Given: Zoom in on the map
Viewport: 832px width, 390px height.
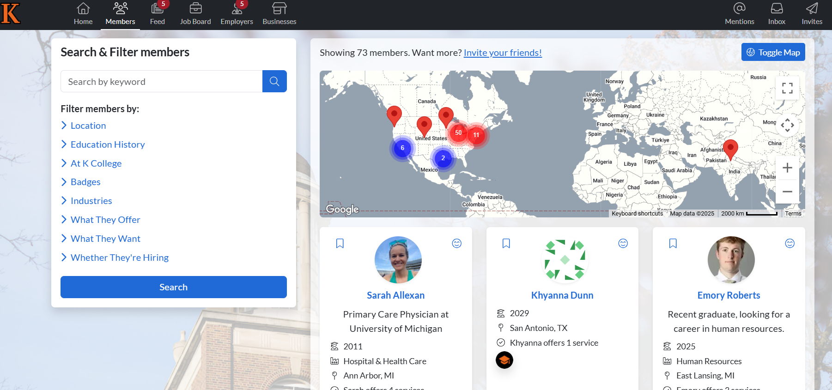Looking at the screenshot, I should pos(787,168).
